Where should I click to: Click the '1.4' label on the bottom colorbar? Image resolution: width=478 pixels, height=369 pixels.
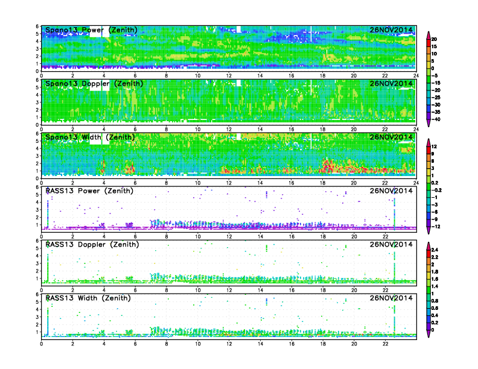435,286
